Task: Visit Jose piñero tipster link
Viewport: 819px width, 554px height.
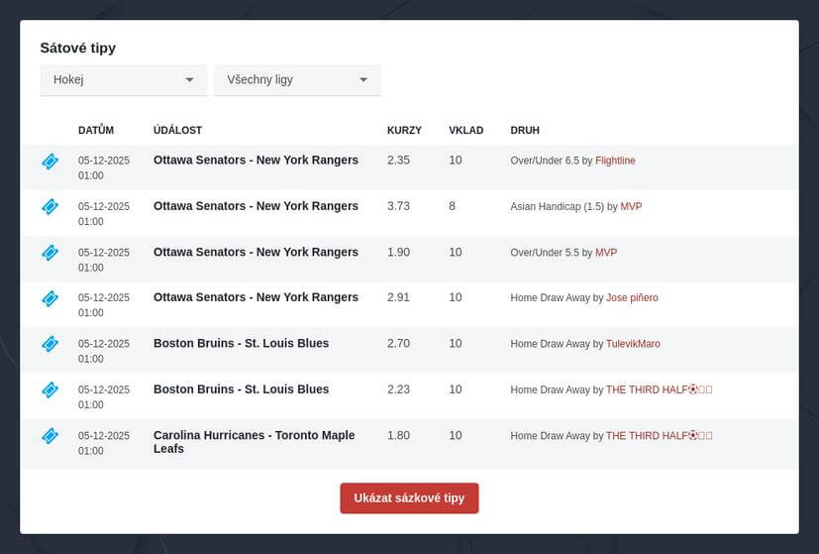Action: click(x=632, y=298)
